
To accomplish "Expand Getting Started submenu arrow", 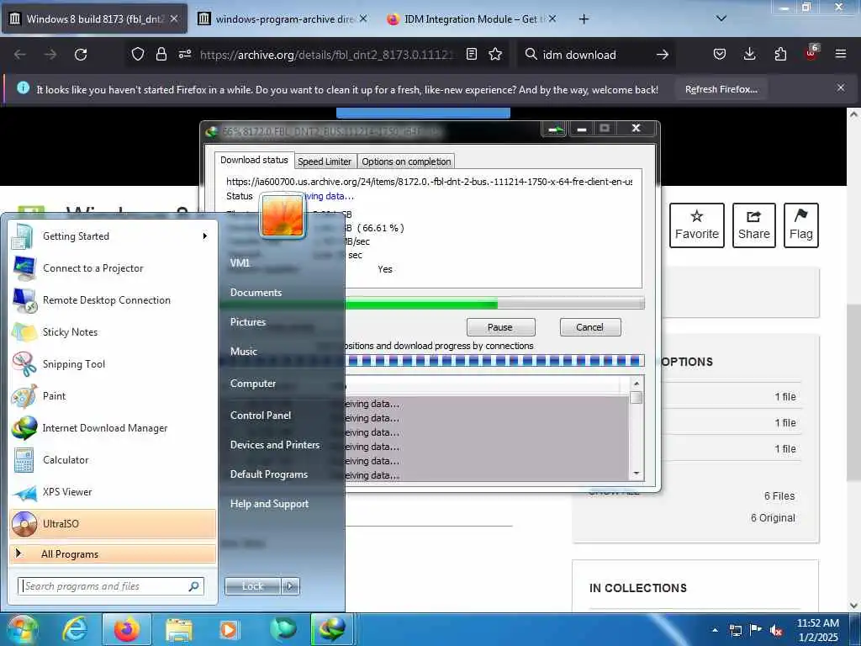I will coord(205,236).
